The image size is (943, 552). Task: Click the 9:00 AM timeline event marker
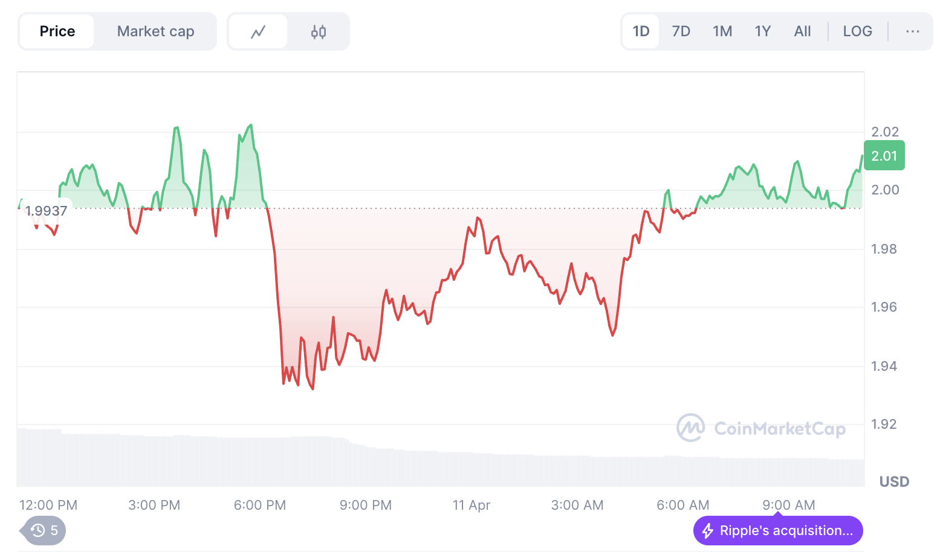[778, 514]
